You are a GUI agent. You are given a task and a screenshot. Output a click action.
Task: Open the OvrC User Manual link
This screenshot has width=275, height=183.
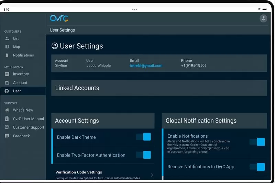coord(28,119)
